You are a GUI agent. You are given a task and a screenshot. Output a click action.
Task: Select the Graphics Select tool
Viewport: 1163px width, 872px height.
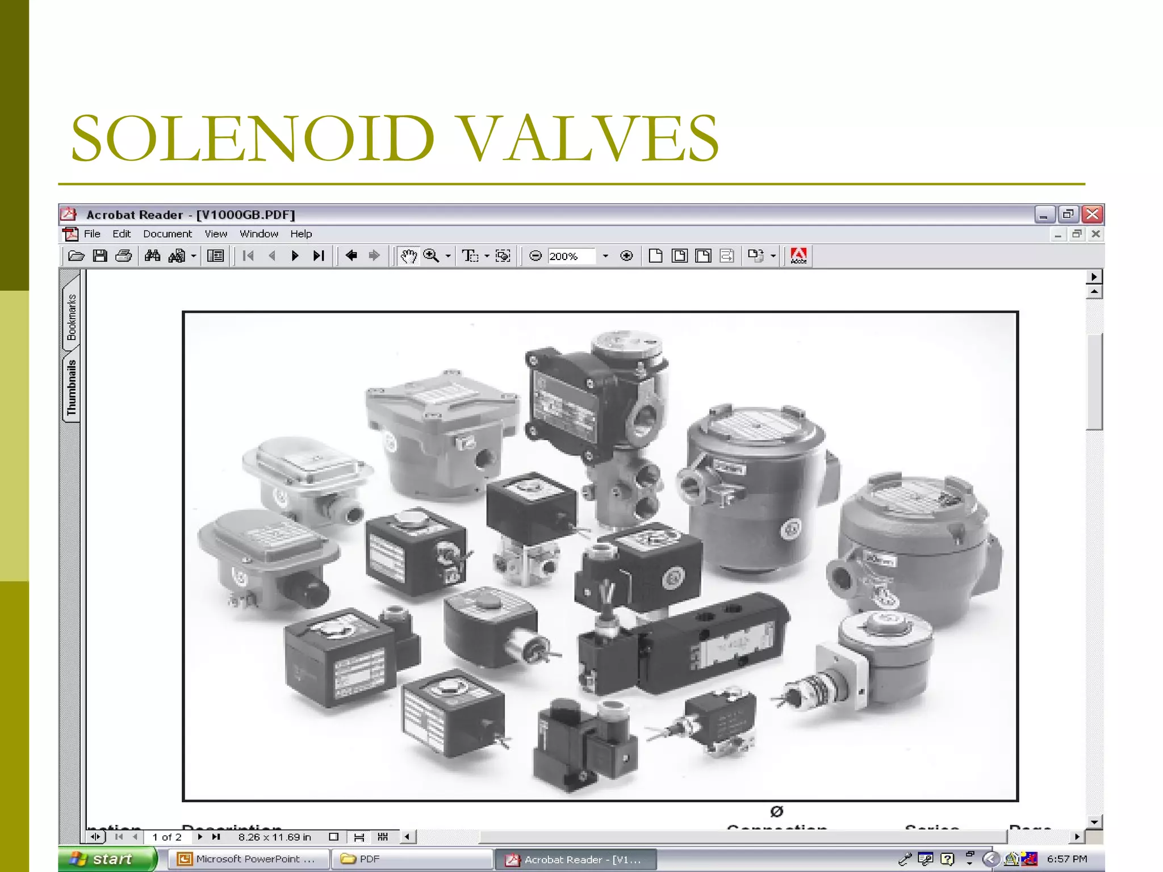point(503,256)
